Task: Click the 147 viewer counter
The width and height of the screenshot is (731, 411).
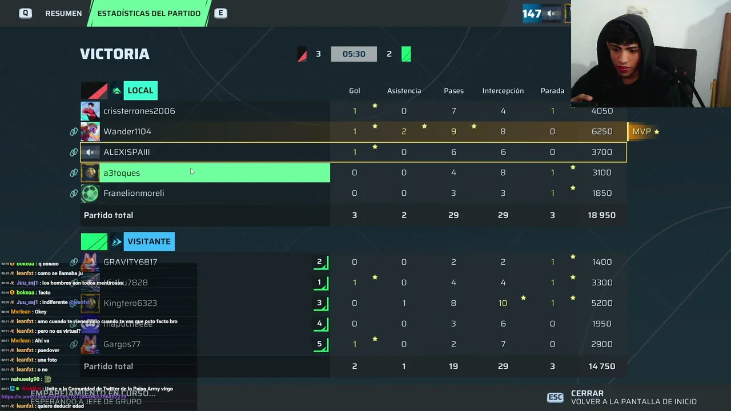Action: coord(532,13)
